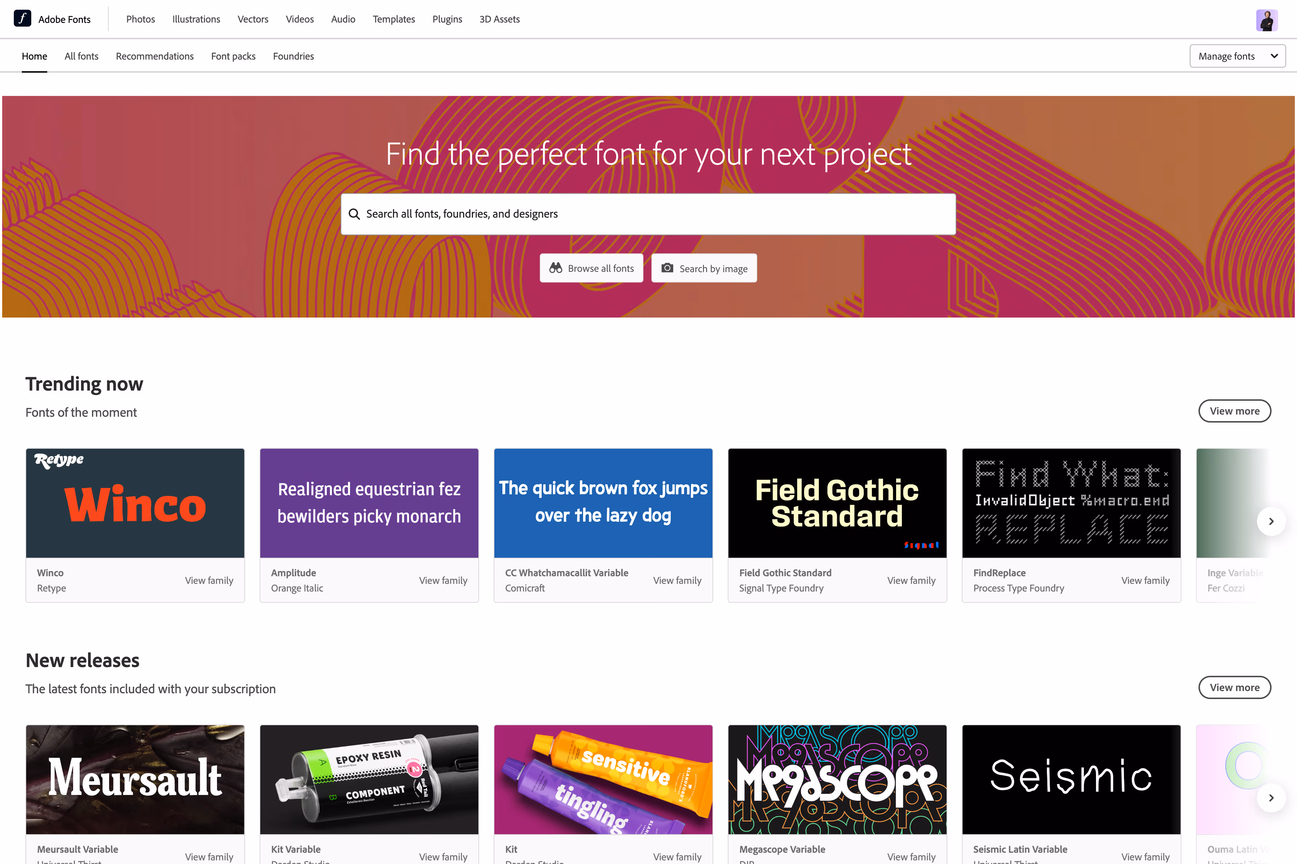Open the Audio menu item

[x=344, y=19]
